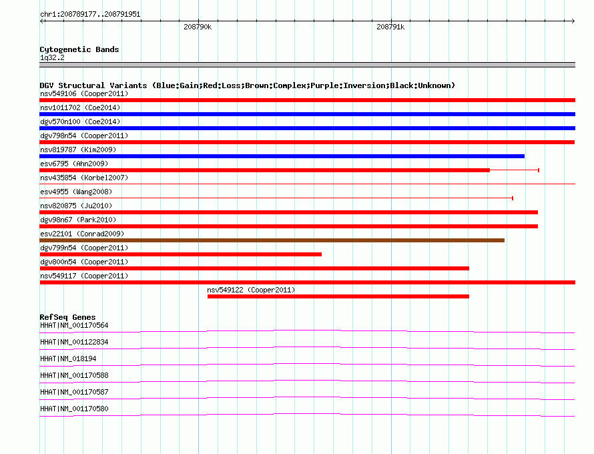Click the red bar under dgv798n54
Viewport: 594px width, 454px height.
click(x=307, y=142)
